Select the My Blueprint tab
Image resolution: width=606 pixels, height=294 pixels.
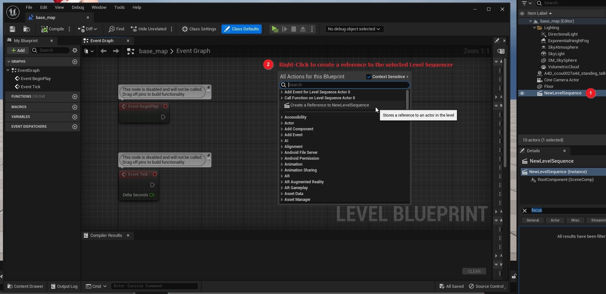pyautogui.click(x=26, y=41)
